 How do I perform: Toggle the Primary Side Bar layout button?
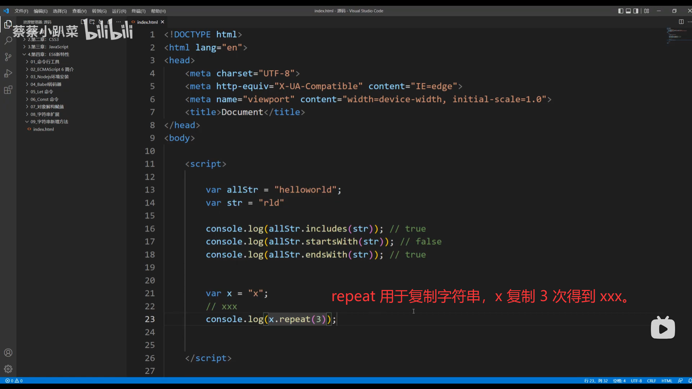tap(621, 11)
